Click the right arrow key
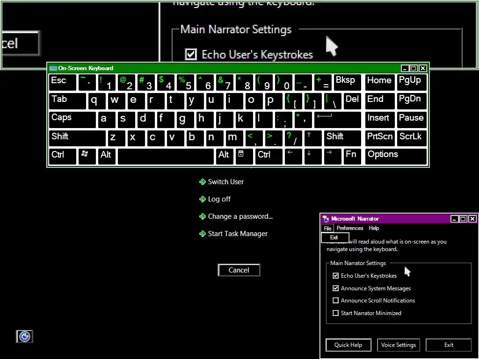479x359 pixels. (333, 157)
